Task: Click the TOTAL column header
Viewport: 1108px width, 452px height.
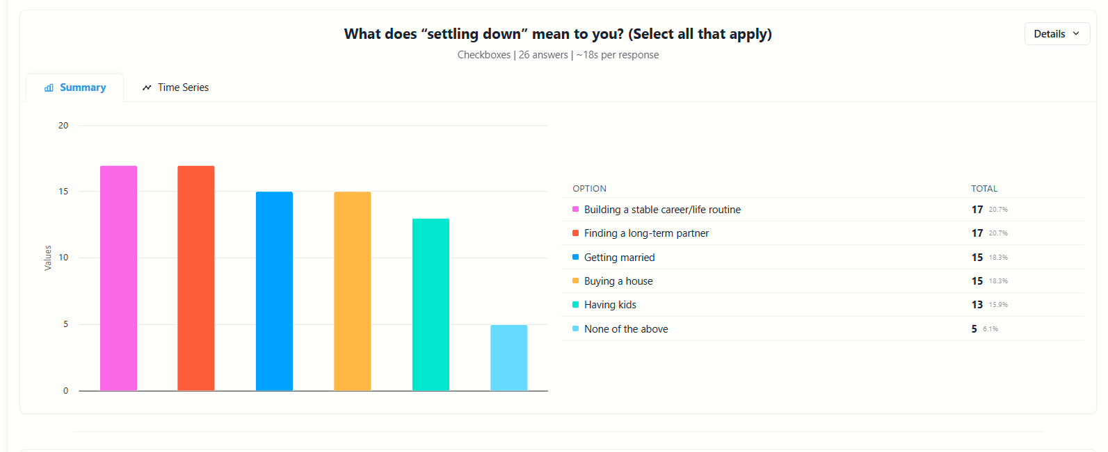Action: 984,188
